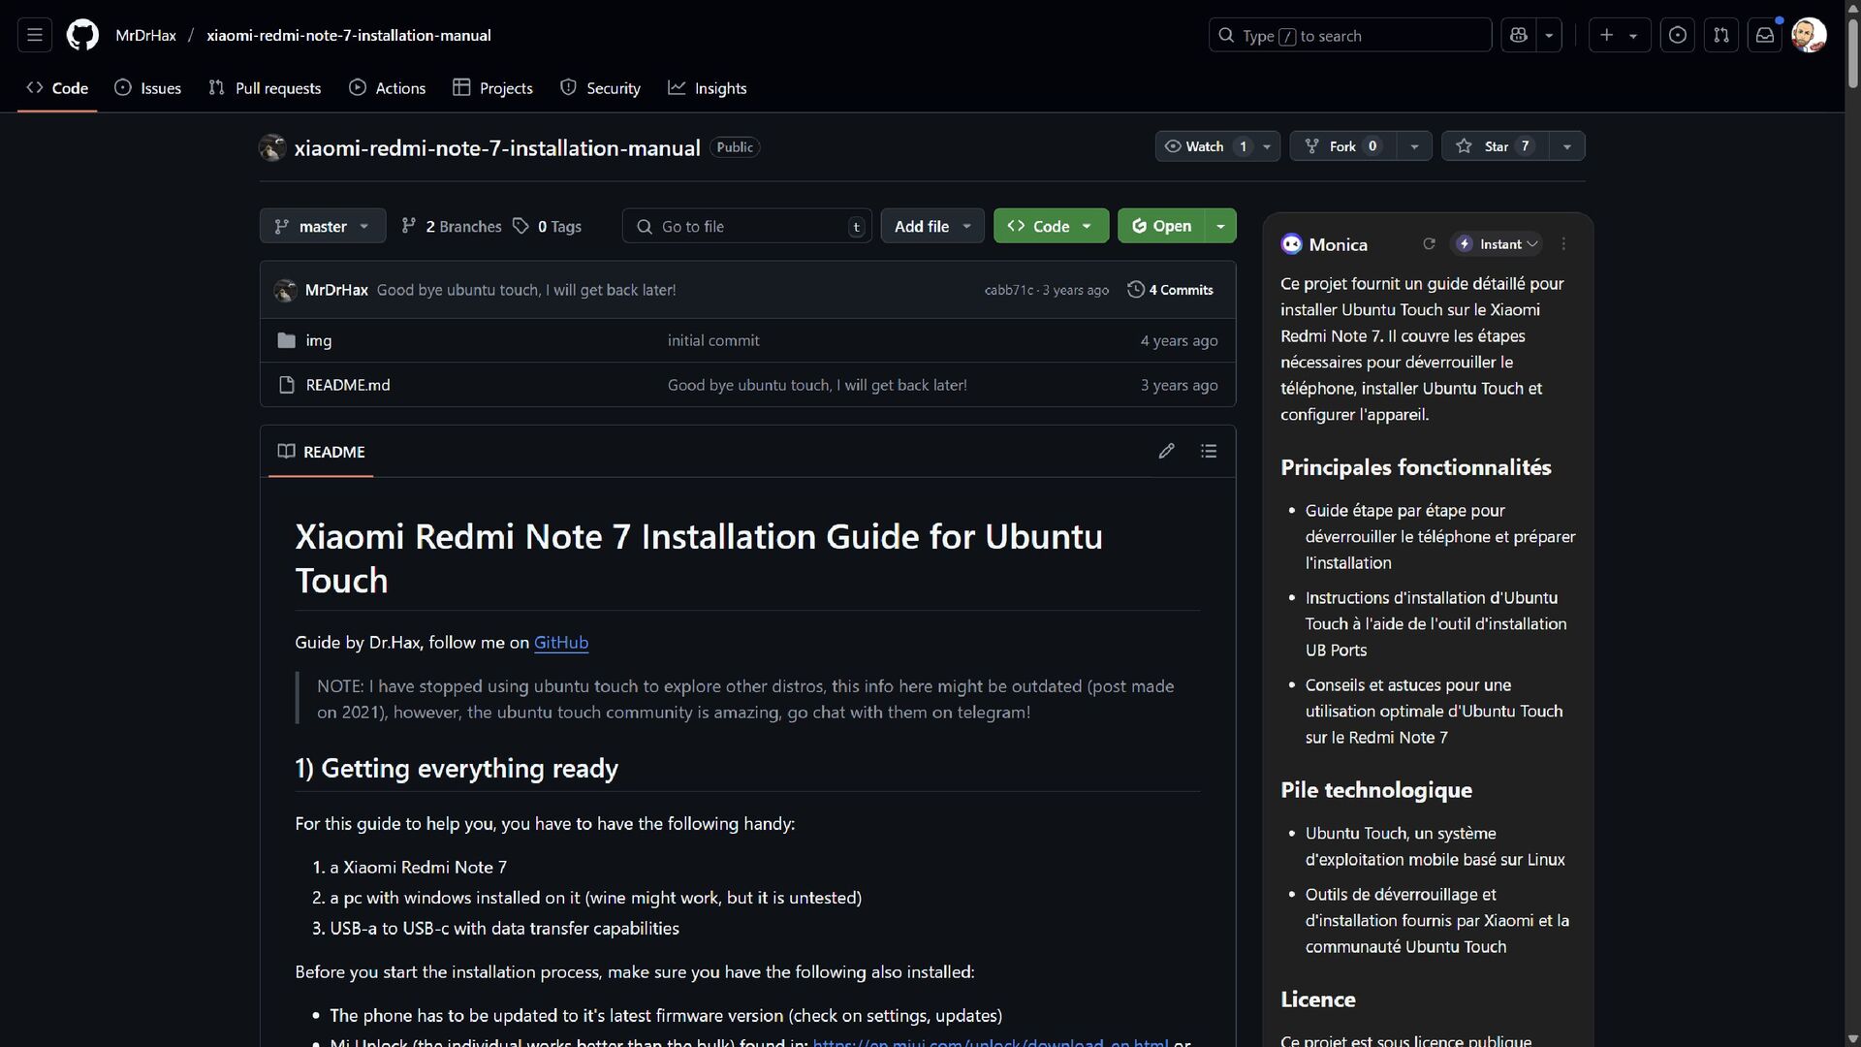
Task: Open the README outline list icon
Action: [x=1209, y=451]
